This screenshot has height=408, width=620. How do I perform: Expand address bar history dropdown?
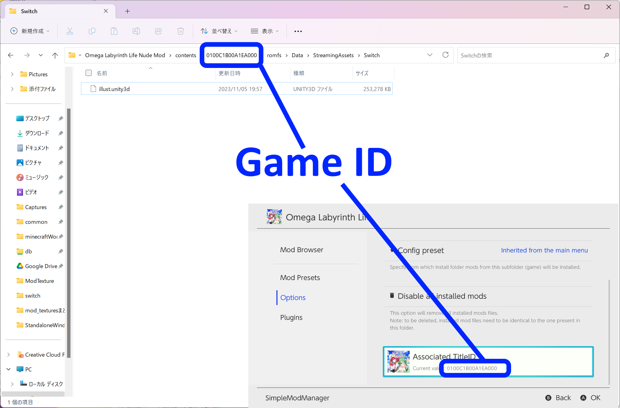pos(430,55)
